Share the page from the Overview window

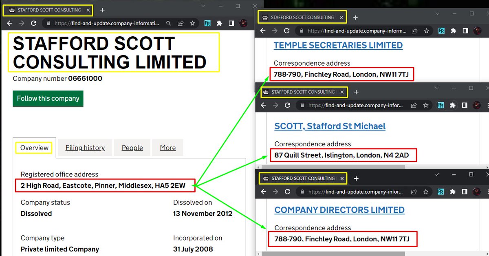[180, 24]
